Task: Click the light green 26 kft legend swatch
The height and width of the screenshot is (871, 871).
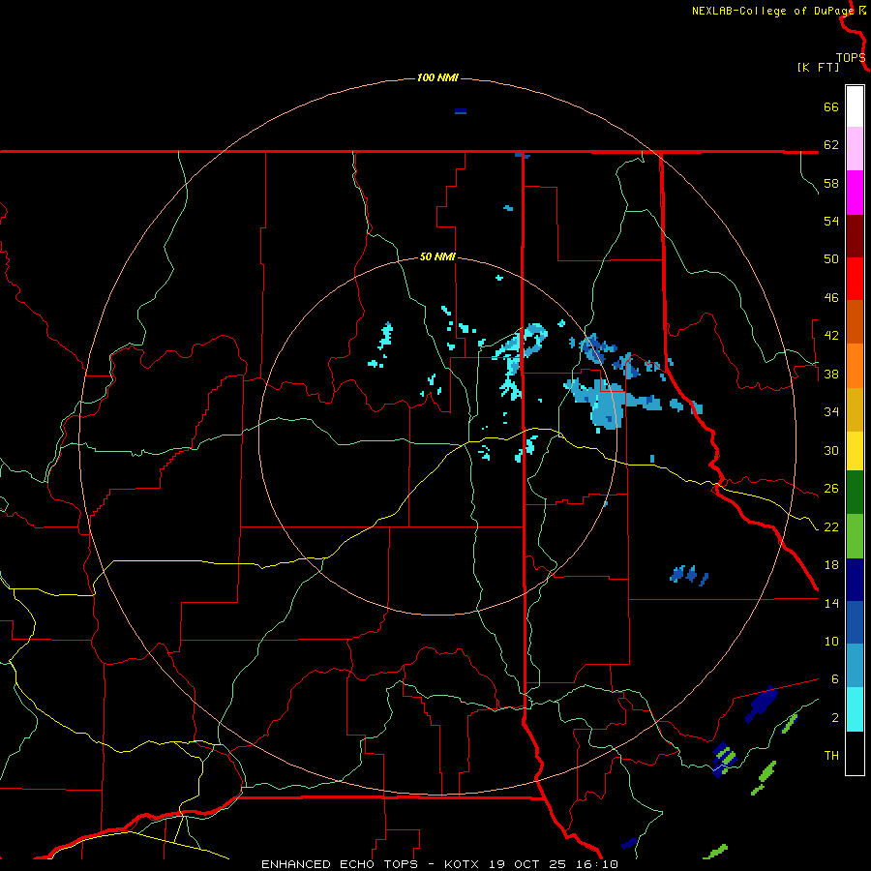Action: pyautogui.click(x=855, y=536)
